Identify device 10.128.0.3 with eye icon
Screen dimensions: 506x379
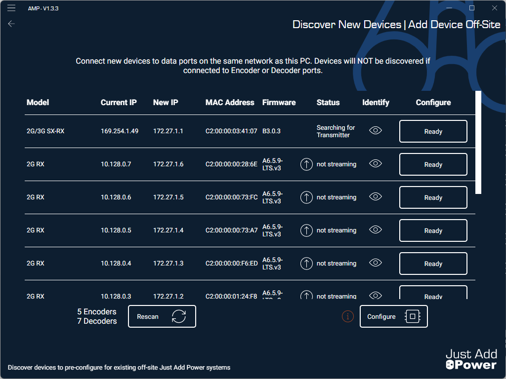pos(376,296)
